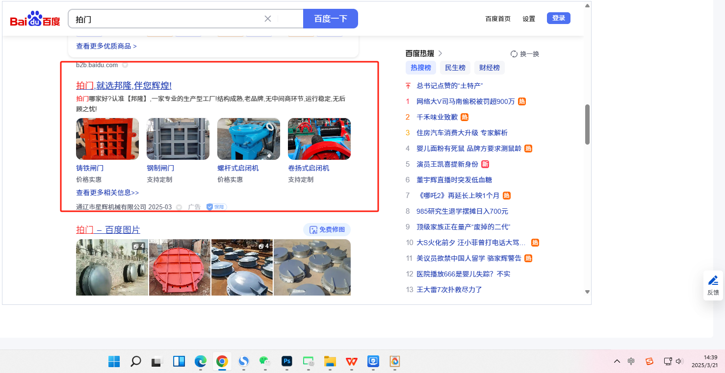Open 百度首页 in the top navigation
The height and width of the screenshot is (373, 725).
click(498, 19)
